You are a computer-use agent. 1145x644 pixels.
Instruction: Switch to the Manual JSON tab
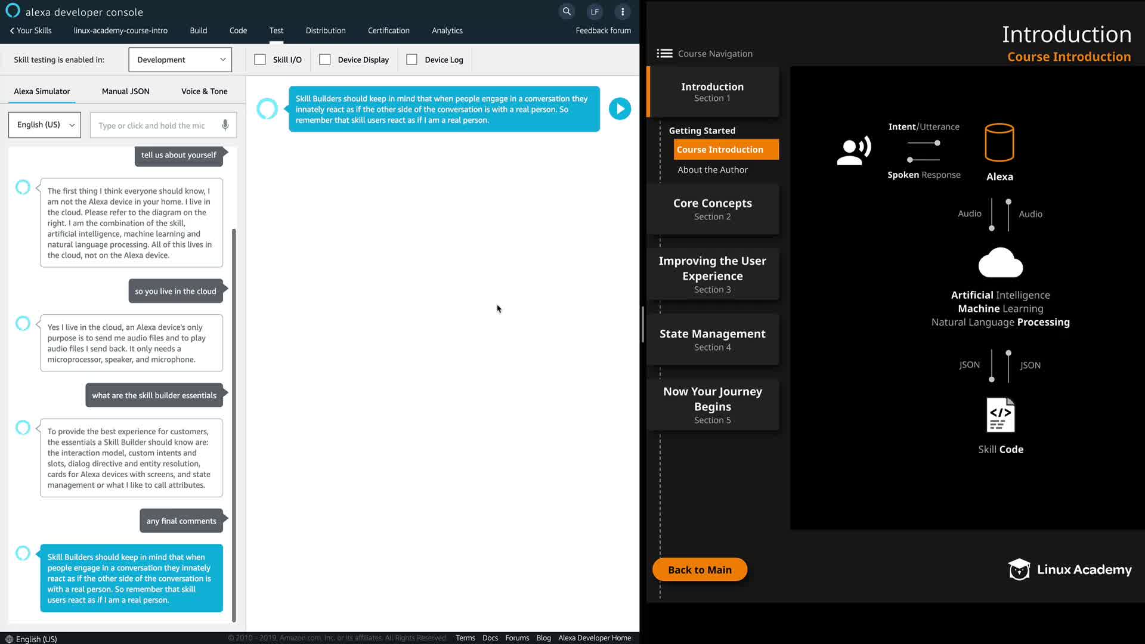pyautogui.click(x=125, y=91)
